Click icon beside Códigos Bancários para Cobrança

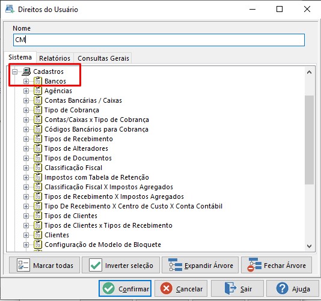pos(38,129)
